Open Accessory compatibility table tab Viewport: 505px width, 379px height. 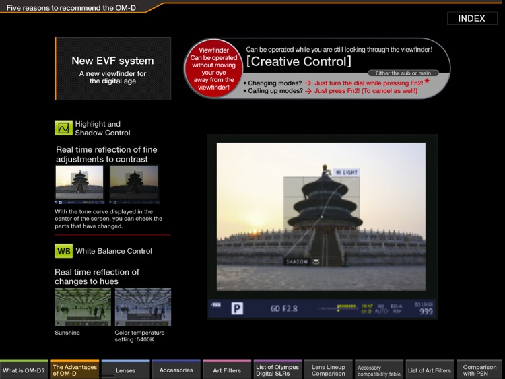coord(379,370)
